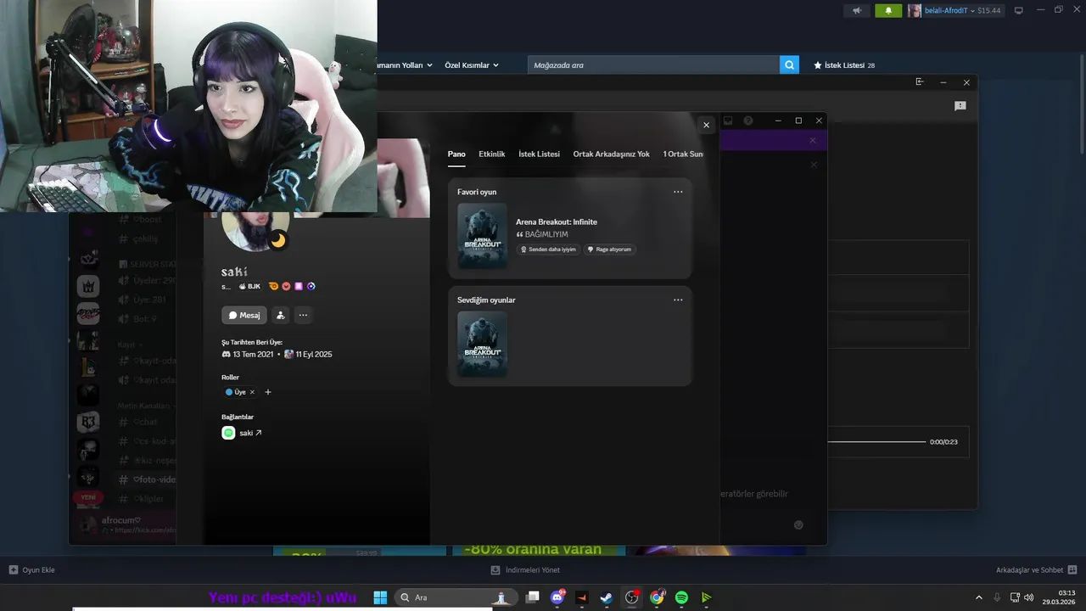Click the Steam chat window collapse icon

(x=920, y=82)
